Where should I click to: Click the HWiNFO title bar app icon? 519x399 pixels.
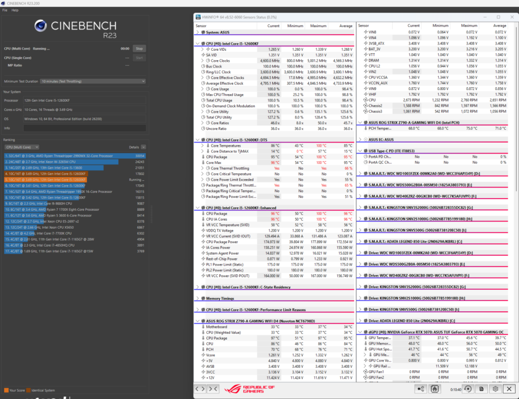[x=198, y=17]
